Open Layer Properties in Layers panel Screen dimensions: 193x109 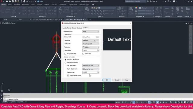87,11
